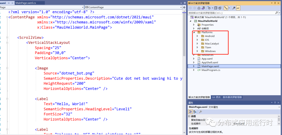This screenshot has width=282, height=135.
Task: Select the iOS folder
Action: click(x=207, y=40)
